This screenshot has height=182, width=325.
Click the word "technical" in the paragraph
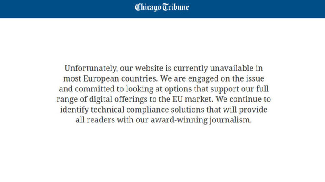point(107,110)
